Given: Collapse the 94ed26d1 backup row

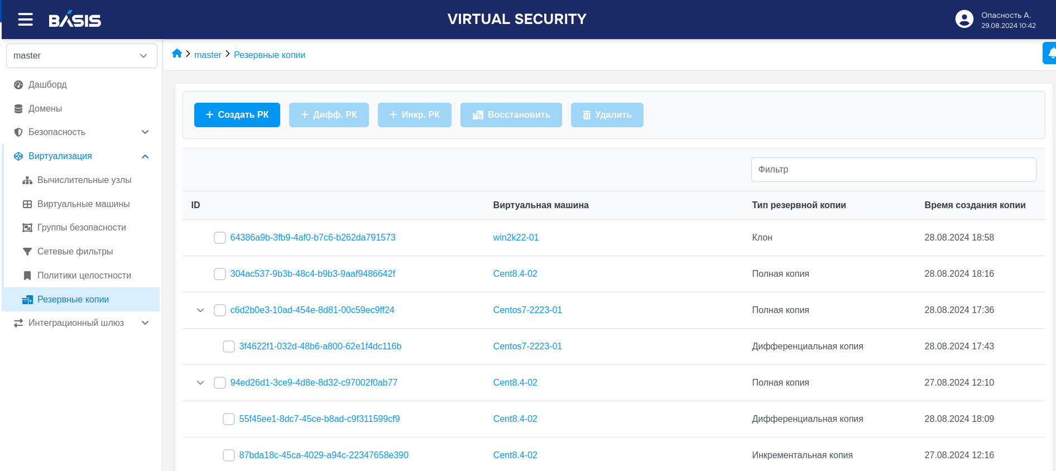Looking at the screenshot, I should (200, 383).
